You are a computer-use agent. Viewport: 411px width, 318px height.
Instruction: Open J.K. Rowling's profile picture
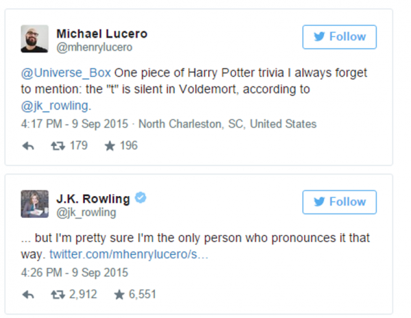tap(34, 204)
